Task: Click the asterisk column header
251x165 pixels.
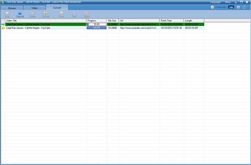Action: click(x=3, y=20)
